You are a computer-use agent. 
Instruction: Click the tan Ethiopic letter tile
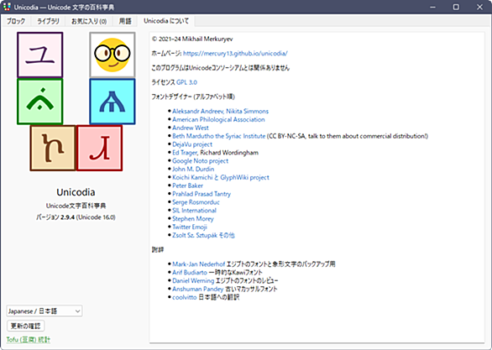tap(53, 148)
